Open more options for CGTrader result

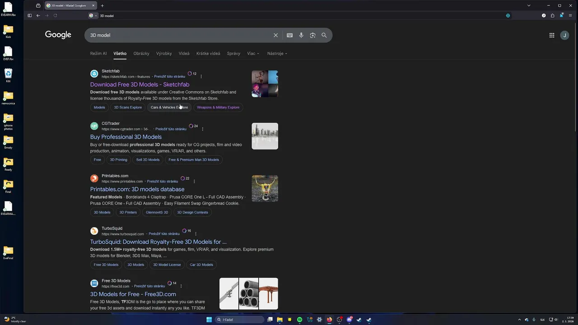pyautogui.click(x=202, y=129)
